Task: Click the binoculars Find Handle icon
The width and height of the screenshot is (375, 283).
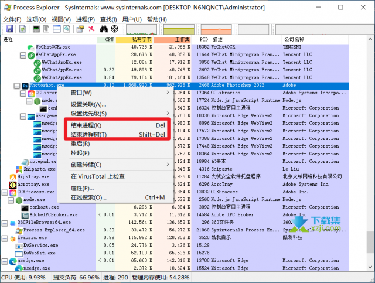Action: (x=104, y=29)
